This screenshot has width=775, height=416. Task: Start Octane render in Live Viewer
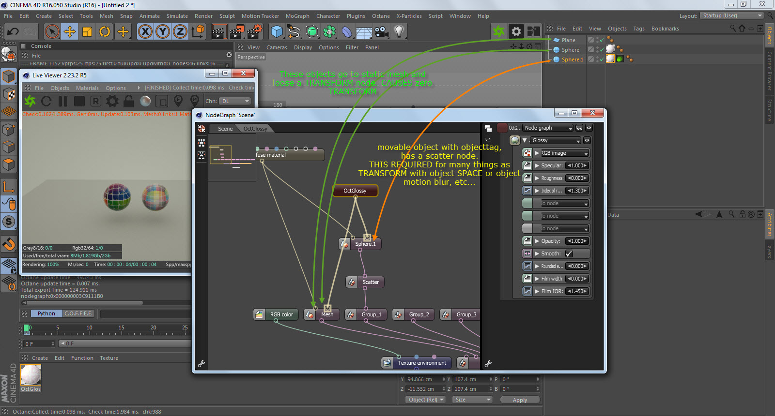(x=30, y=101)
